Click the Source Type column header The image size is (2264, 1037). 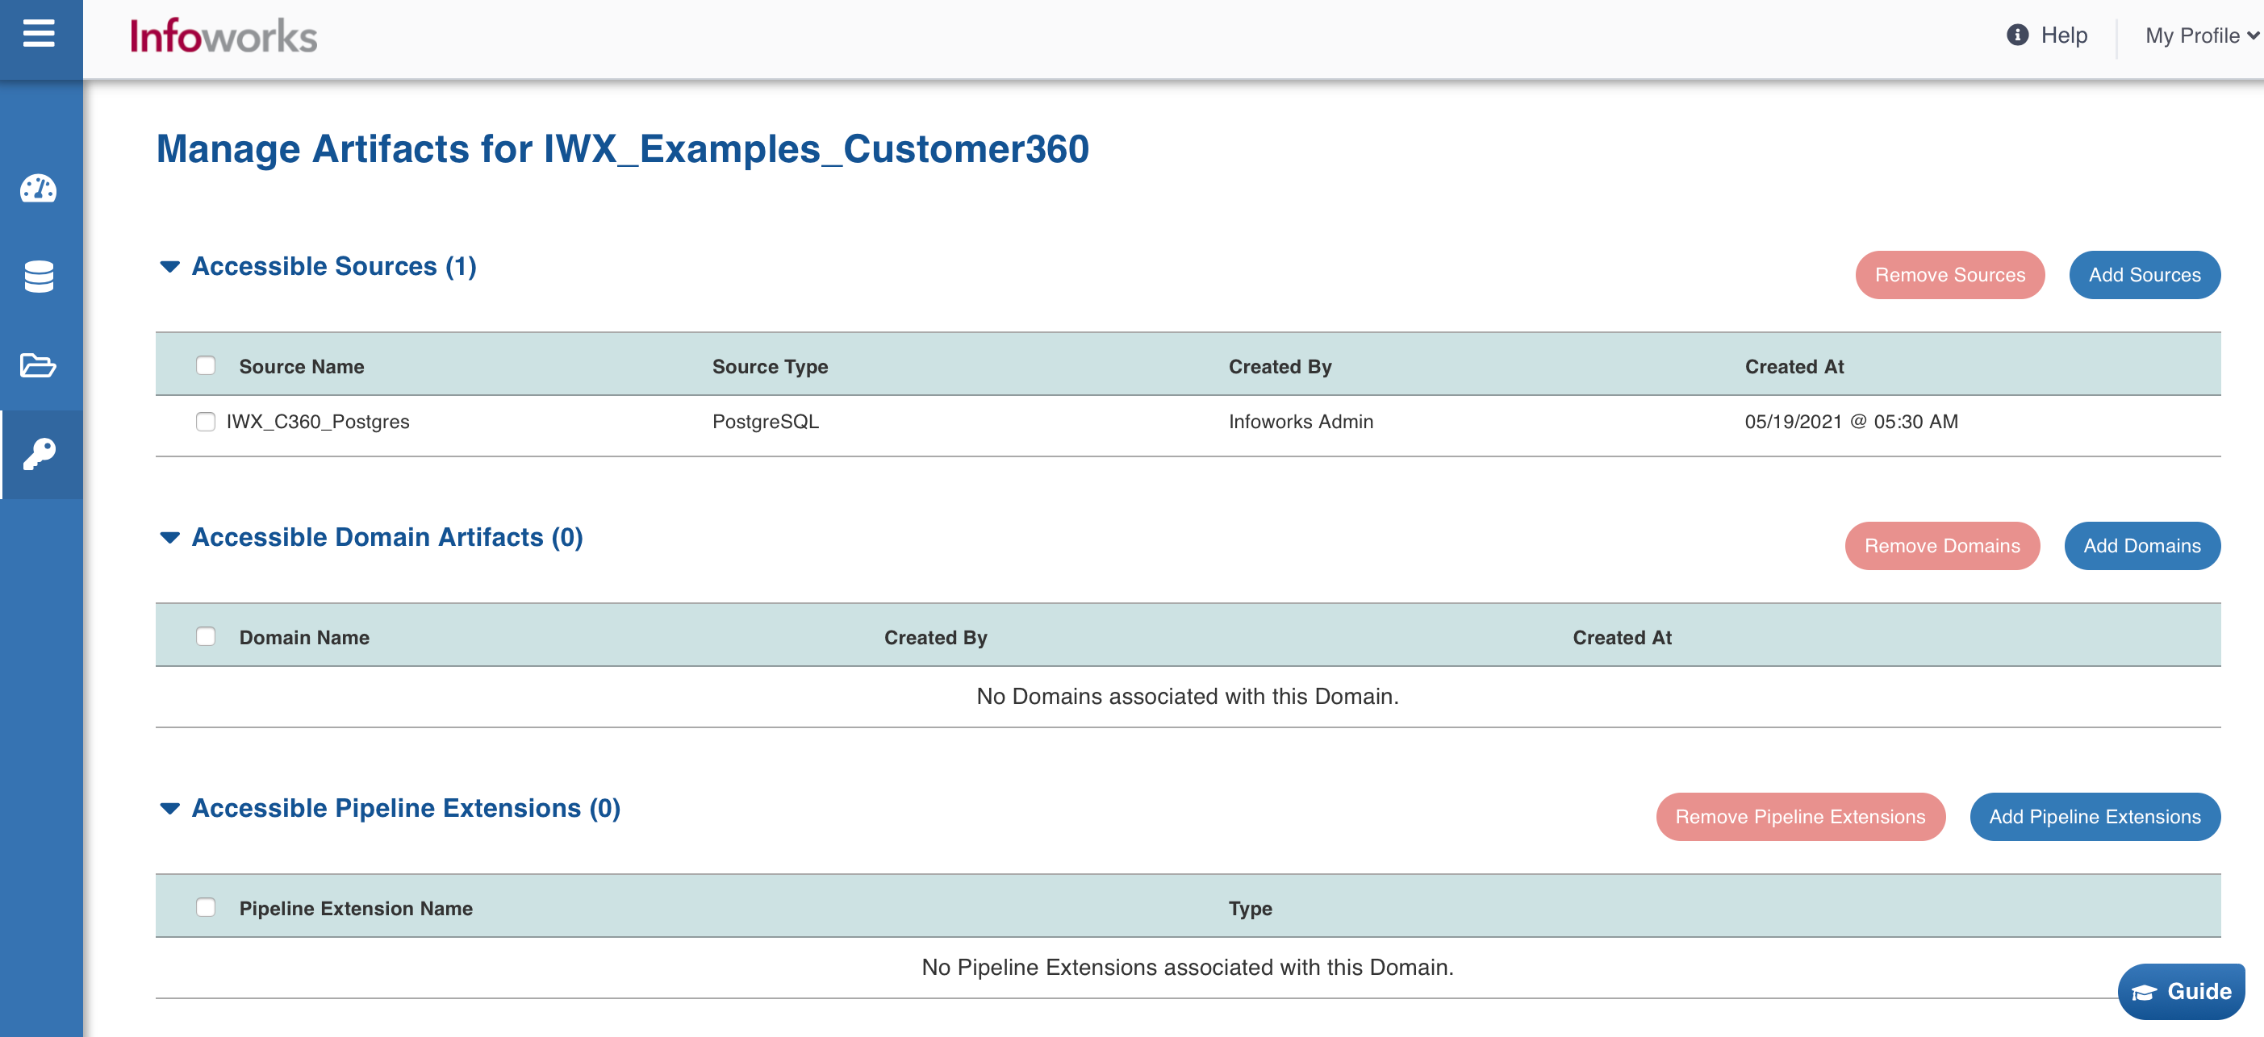(770, 367)
